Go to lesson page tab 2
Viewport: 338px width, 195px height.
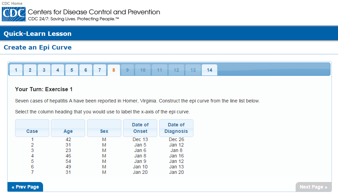click(x=30, y=70)
